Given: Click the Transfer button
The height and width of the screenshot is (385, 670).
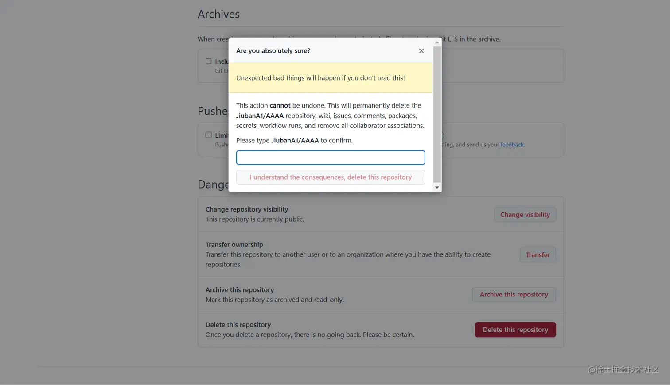Looking at the screenshot, I should pyautogui.click(x=538, y=255).
